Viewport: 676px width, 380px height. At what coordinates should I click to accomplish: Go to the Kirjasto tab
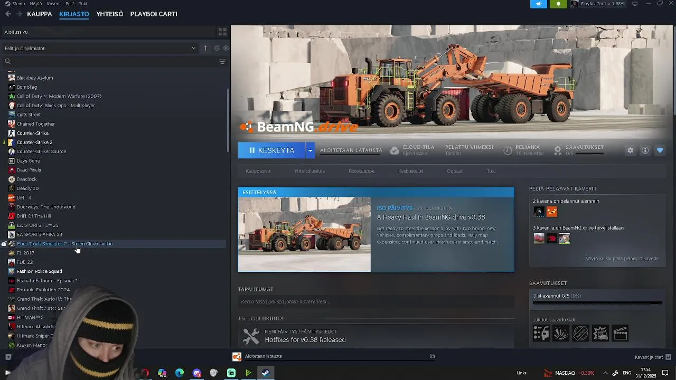click(x=74, y=14)
